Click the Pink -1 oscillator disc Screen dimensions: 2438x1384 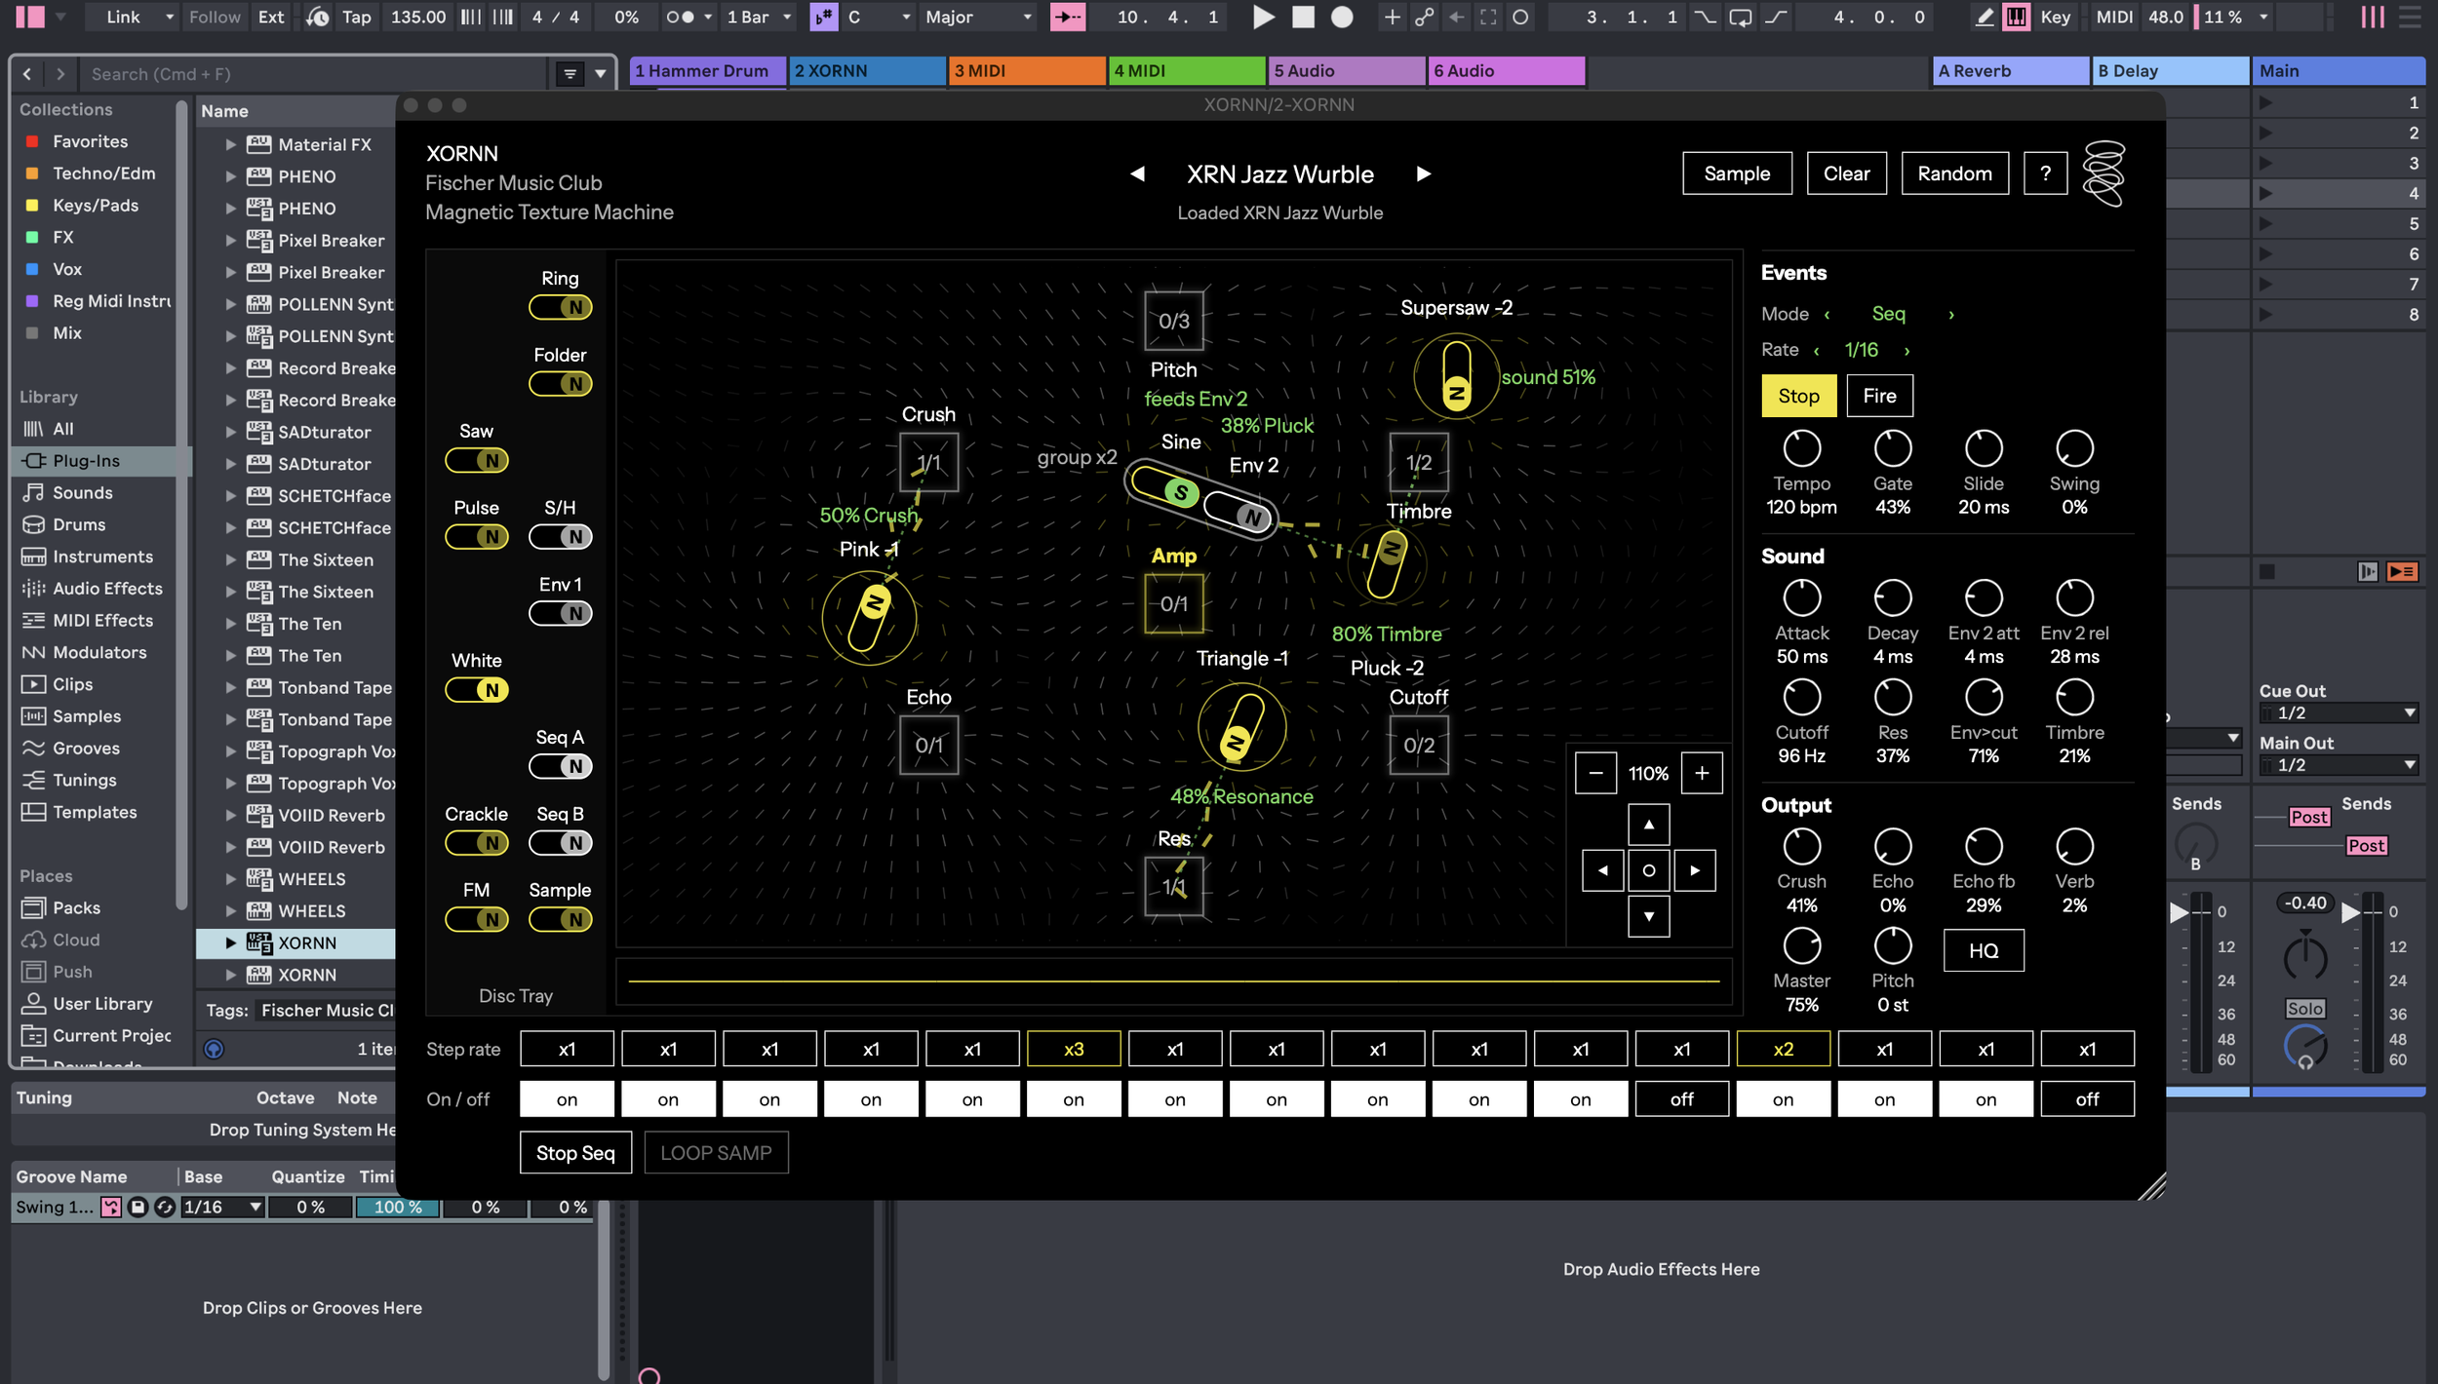tap(869, 618)
